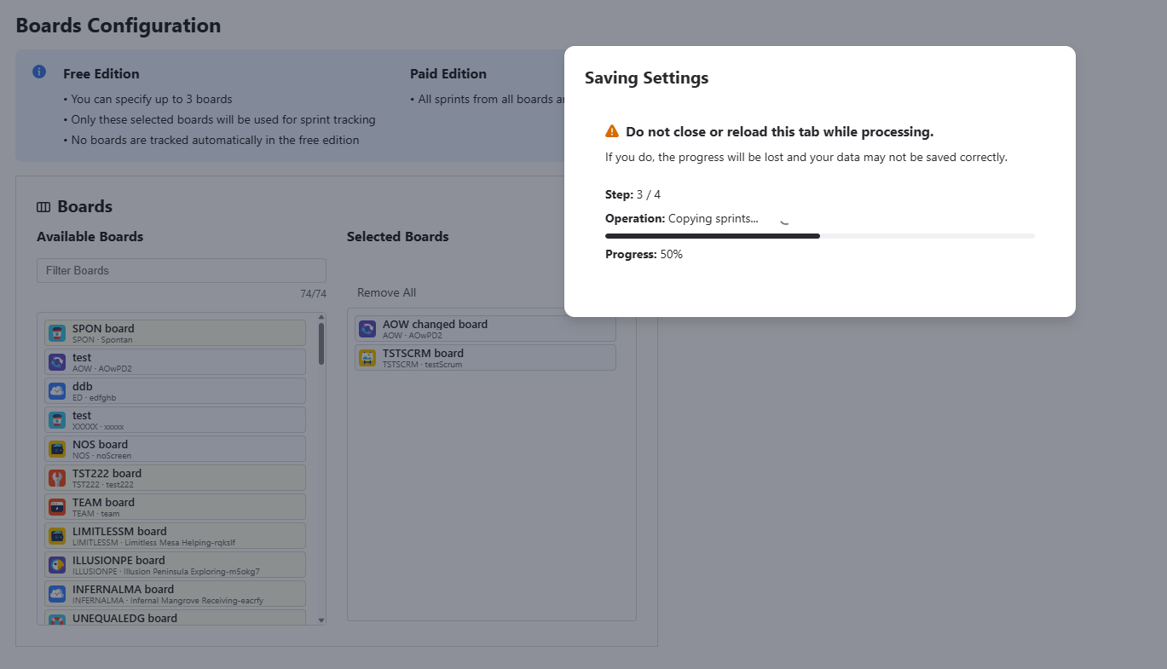The image size is (1167, 669).
Task: Click the Free Edition heading
Action: (101, 74)
